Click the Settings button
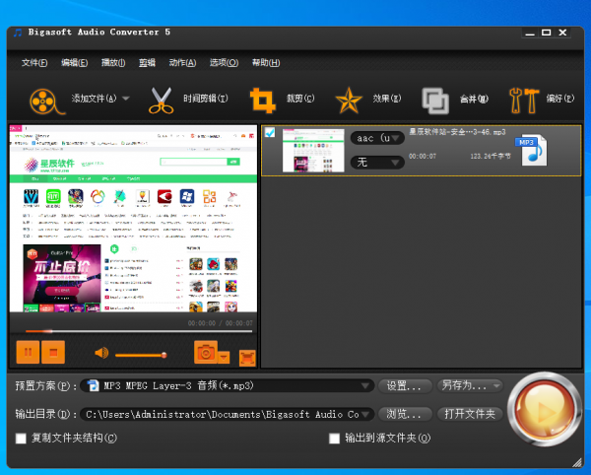591x475 pixels. point(405,385)
